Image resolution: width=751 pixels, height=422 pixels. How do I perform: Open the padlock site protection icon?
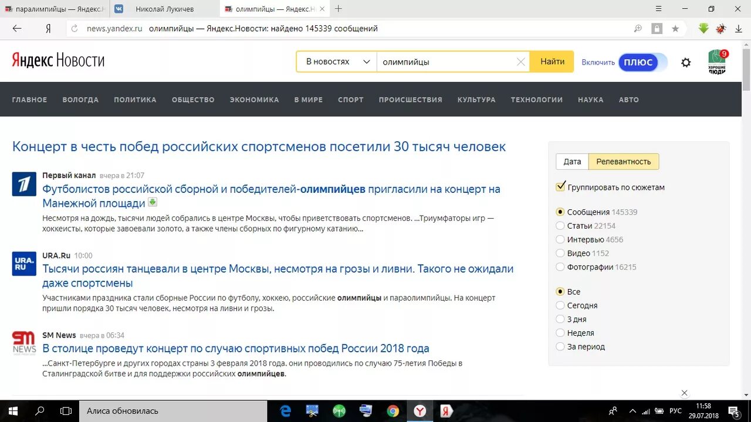(657, 28)
